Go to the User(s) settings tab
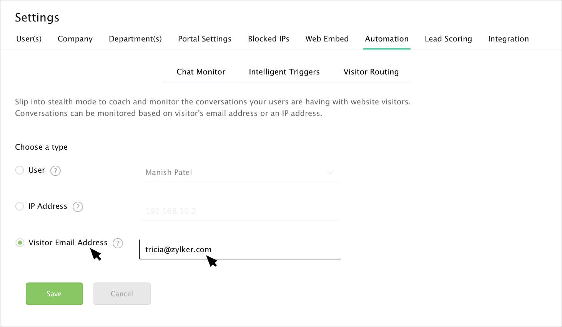The image size is (562, 327). [x=29, y=39]
